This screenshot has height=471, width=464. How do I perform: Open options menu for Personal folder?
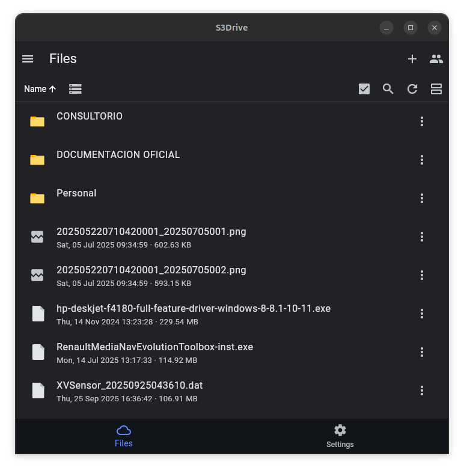422,198
